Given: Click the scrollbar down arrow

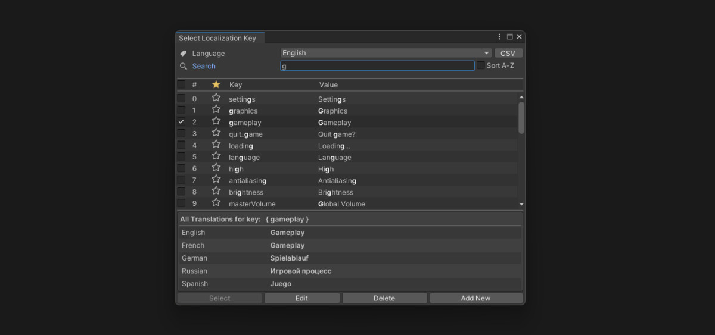Looking at the screenshot, I should point(521,204).
